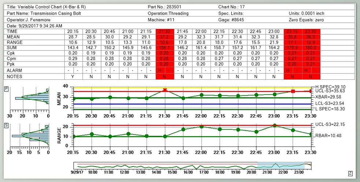Click the S icon beside range histogram

tap(6, 126)
